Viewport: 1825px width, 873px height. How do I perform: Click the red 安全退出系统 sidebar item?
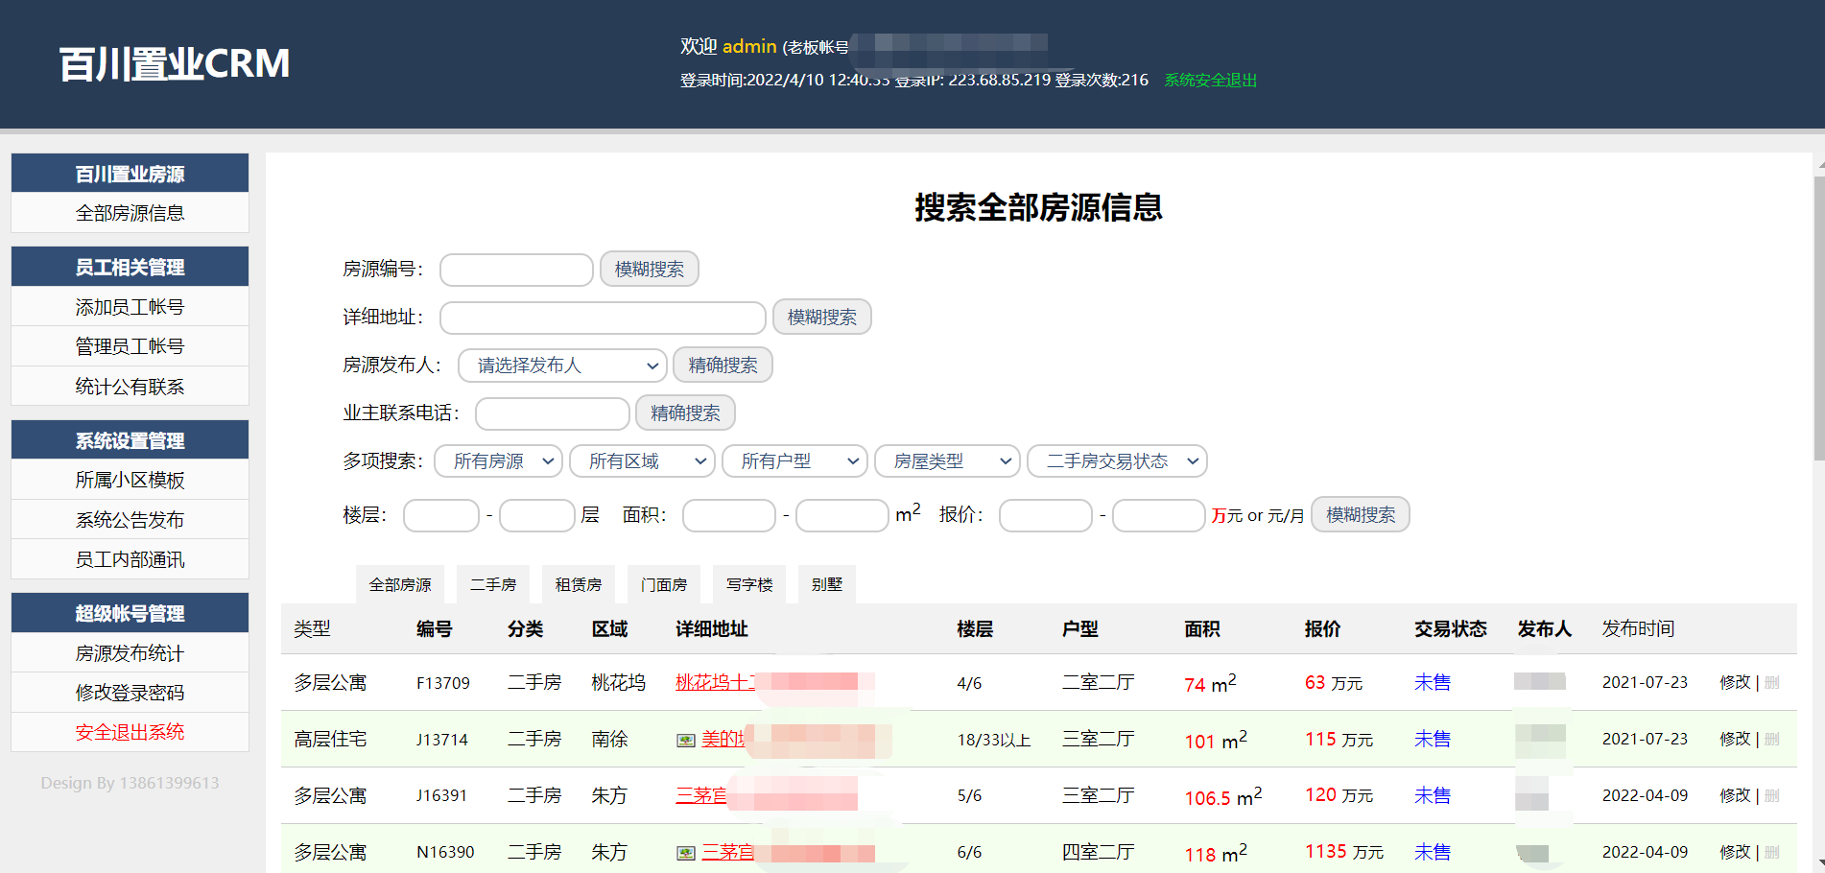(x=130, y=732)
